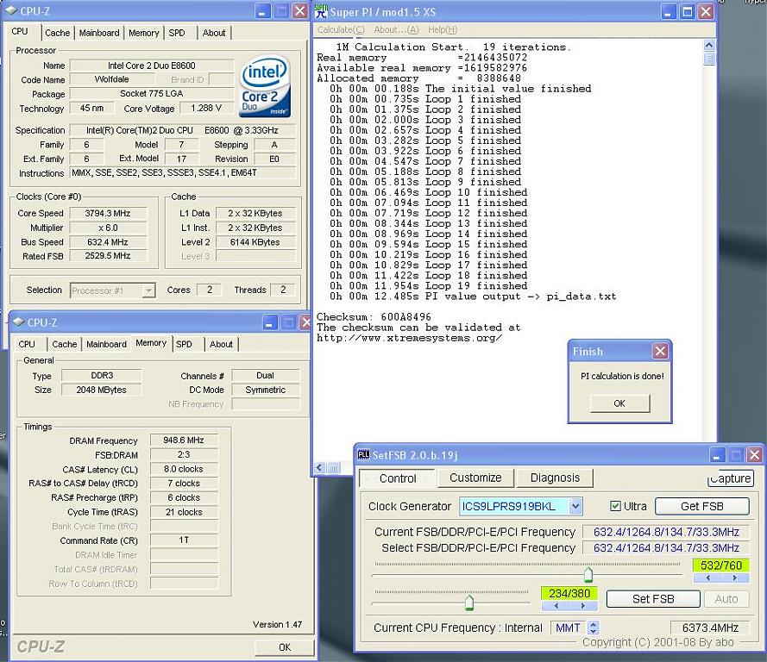Select the Control tab in SetFSB
The width and height of the screenshot is (767, 662).
398,478
